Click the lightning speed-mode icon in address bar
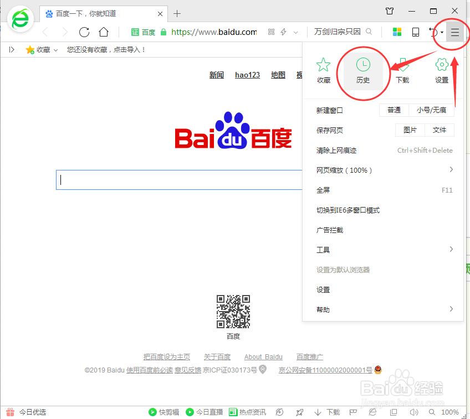 (x=283, y=32)
